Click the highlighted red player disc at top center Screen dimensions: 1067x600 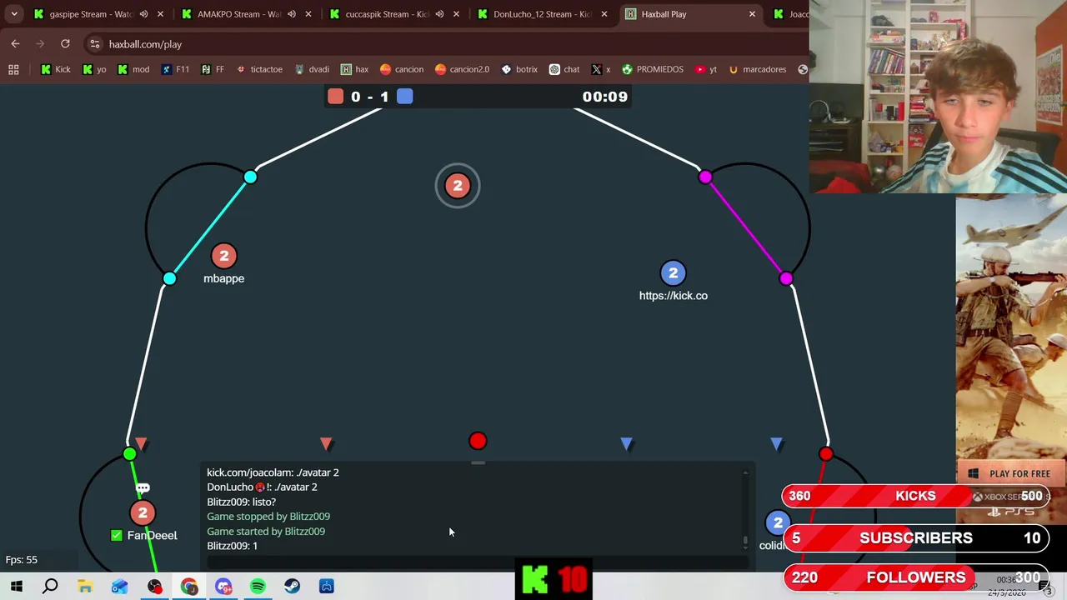tap(457, 186)
